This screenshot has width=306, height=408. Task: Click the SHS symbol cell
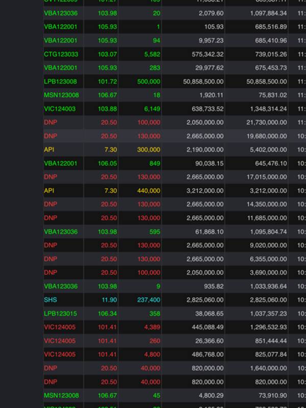point(50,300)
